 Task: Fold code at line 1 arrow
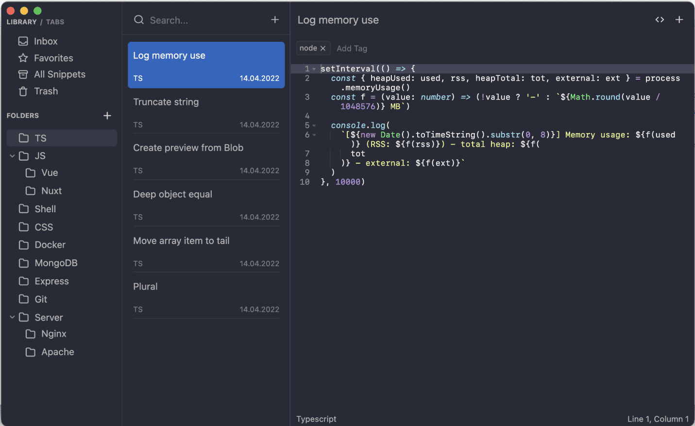(314, 69)
